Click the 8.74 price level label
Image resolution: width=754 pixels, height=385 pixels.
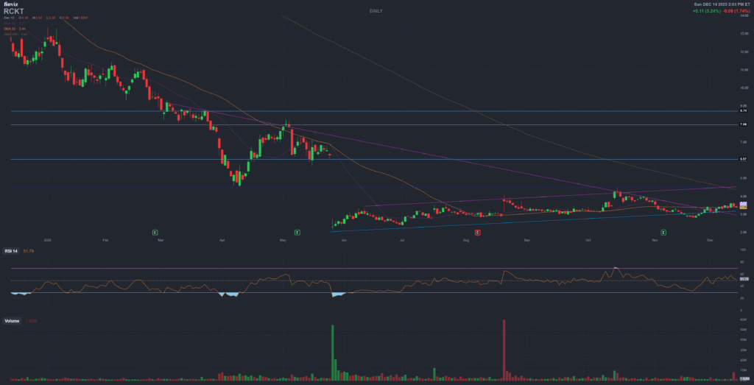[744, 111]
